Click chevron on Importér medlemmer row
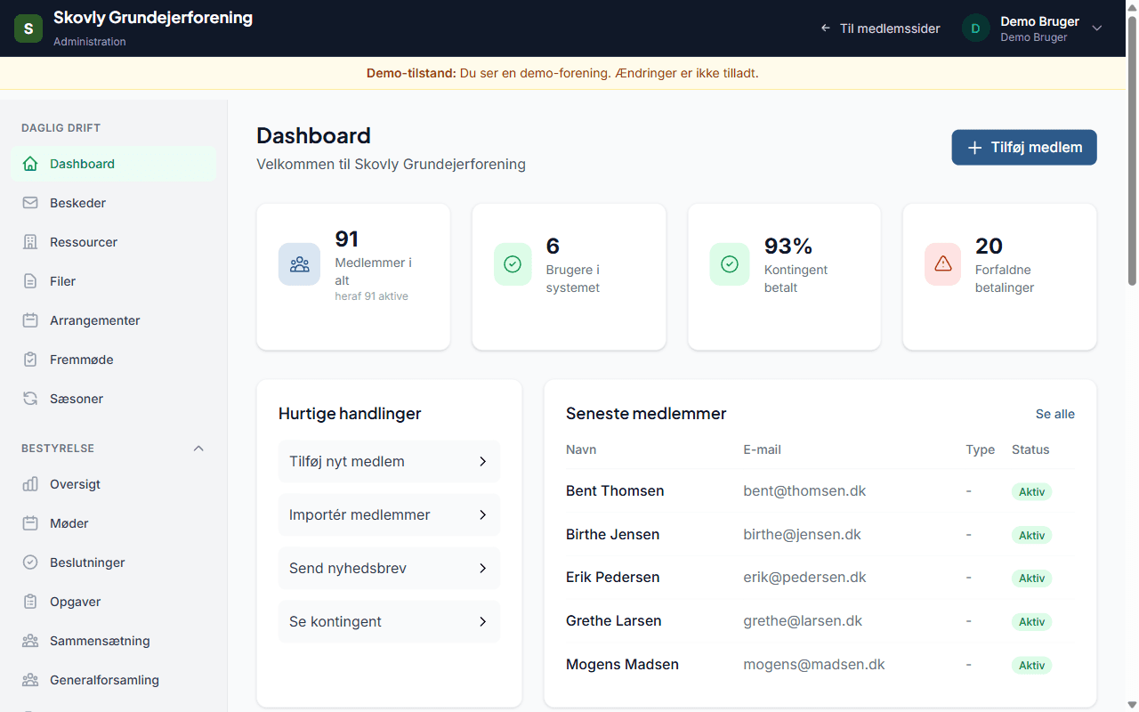 click(x=483, y=514)
